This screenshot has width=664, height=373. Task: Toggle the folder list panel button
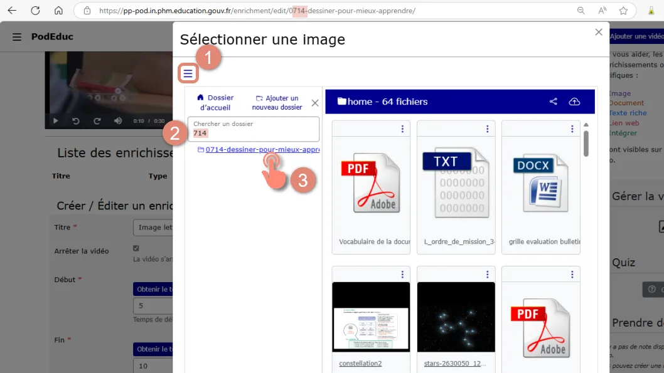tap(188, 73)
